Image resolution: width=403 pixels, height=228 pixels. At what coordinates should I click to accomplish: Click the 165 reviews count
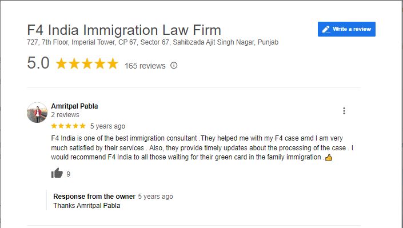coord(145,66)
